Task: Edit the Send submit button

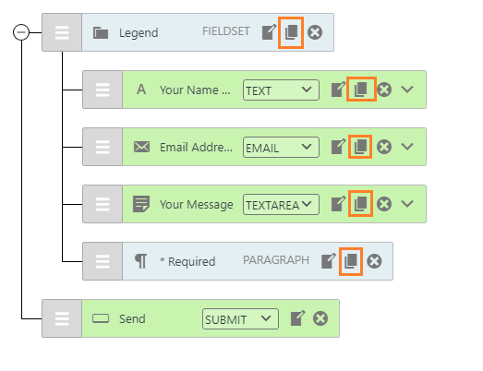Action: pos(298,318)
